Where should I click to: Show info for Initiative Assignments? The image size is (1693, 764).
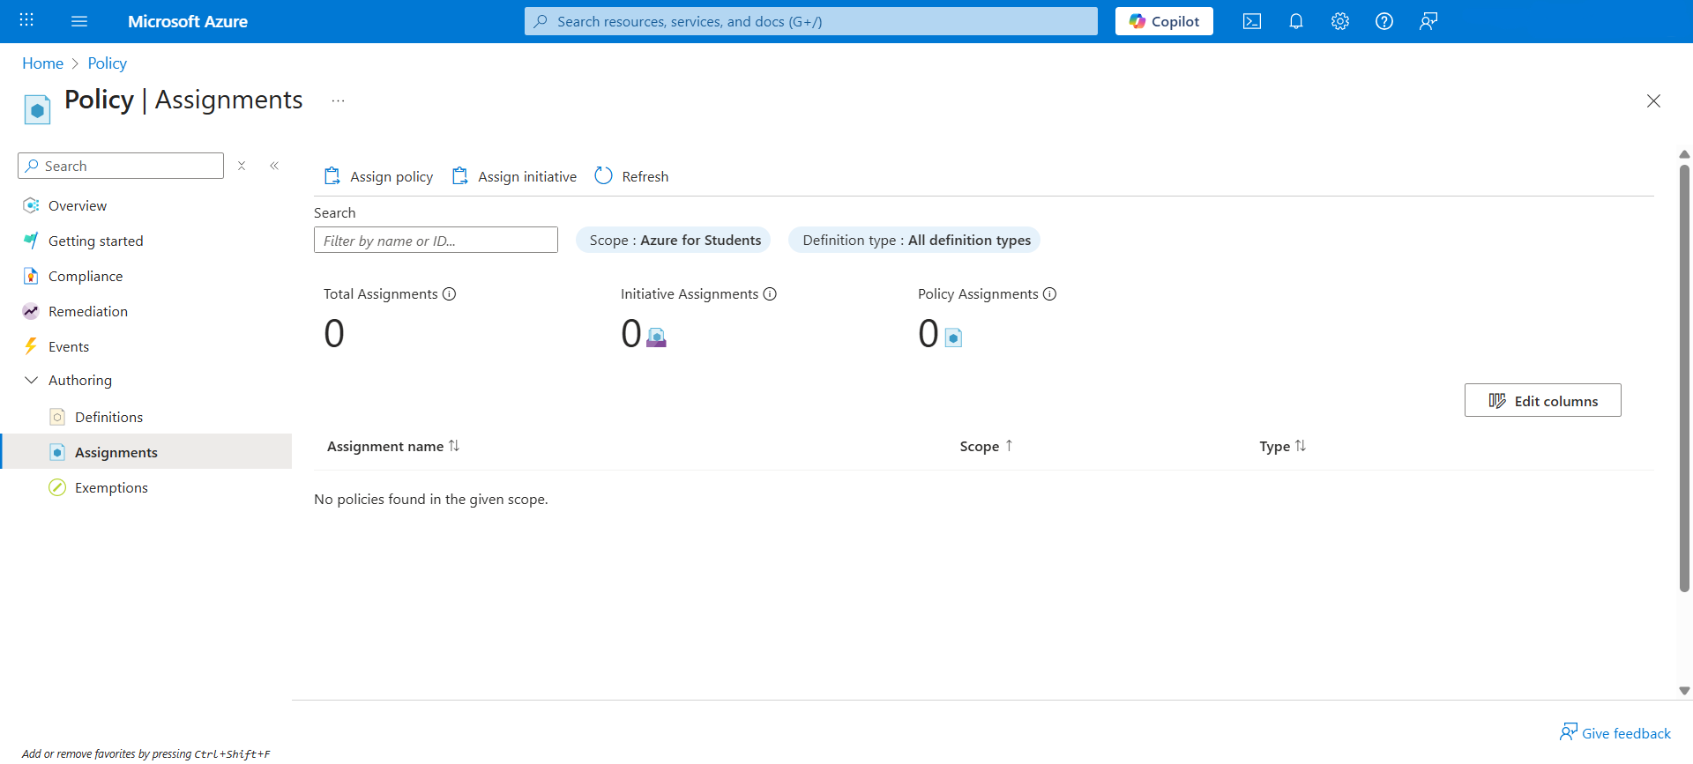770,294
